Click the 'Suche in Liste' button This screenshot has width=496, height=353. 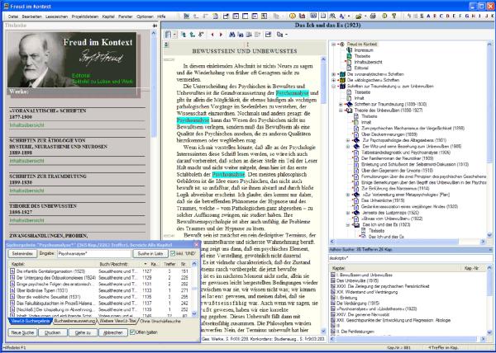[x=150, y=253]
